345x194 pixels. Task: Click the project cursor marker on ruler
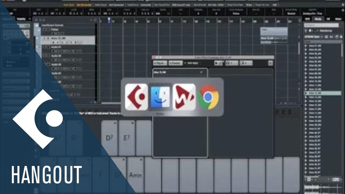109,20
